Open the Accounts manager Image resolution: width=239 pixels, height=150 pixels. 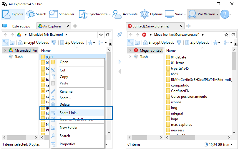click(x=125, y=14)
